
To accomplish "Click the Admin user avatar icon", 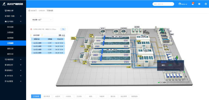I will [x=180, y=4].
